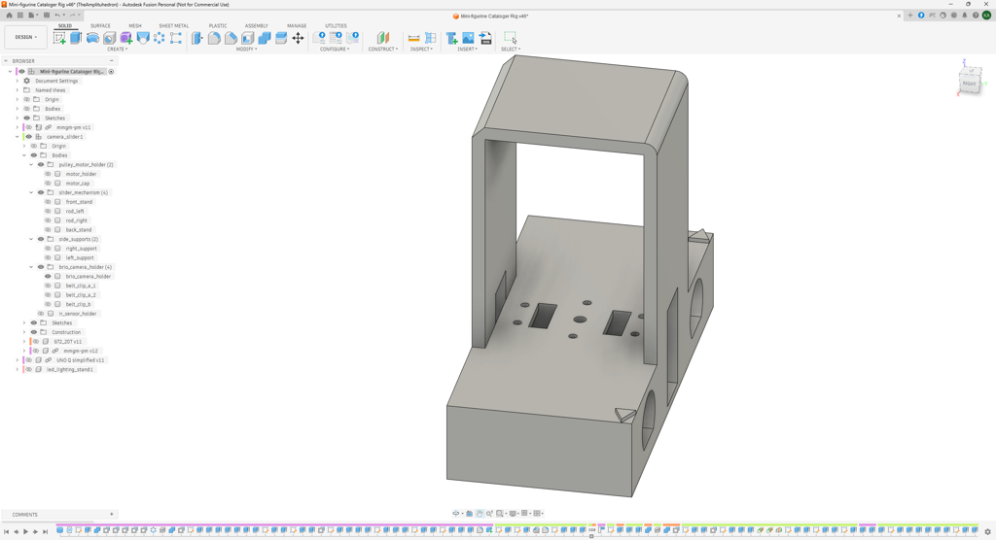Select the Combine tool
Screen dimensions: 996x540
point(265,38)
